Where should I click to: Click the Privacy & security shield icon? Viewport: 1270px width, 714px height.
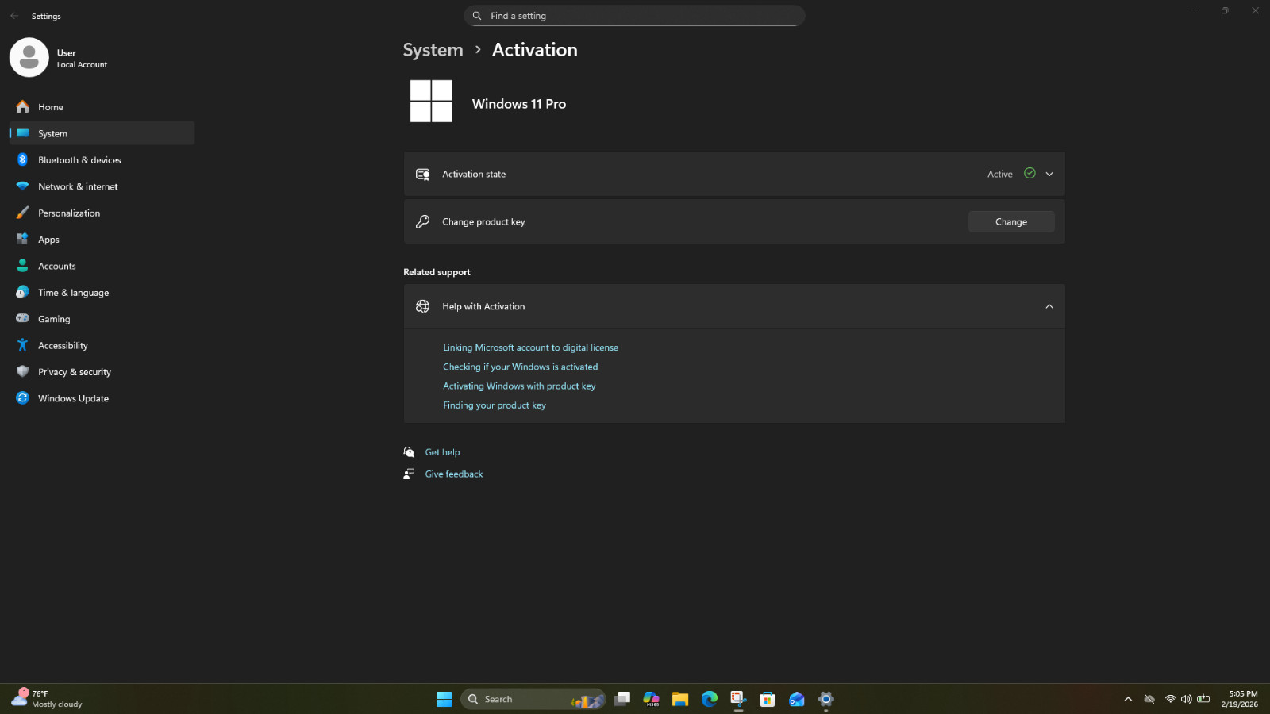point(22,371)
